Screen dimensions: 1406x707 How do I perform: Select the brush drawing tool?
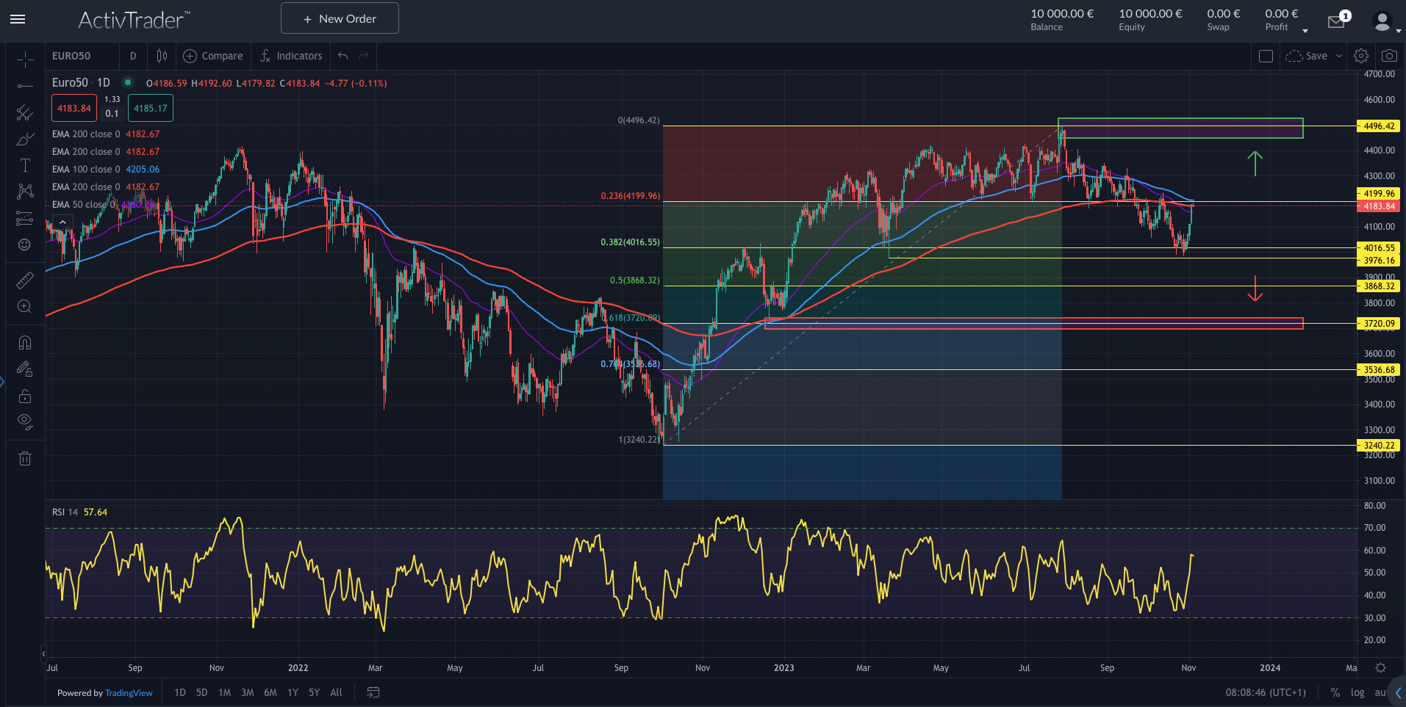click(x=24, y=139)
